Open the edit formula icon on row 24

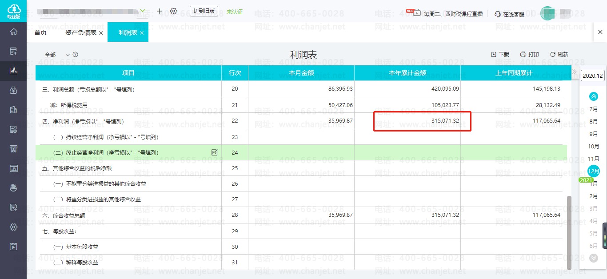pos(215,152)
